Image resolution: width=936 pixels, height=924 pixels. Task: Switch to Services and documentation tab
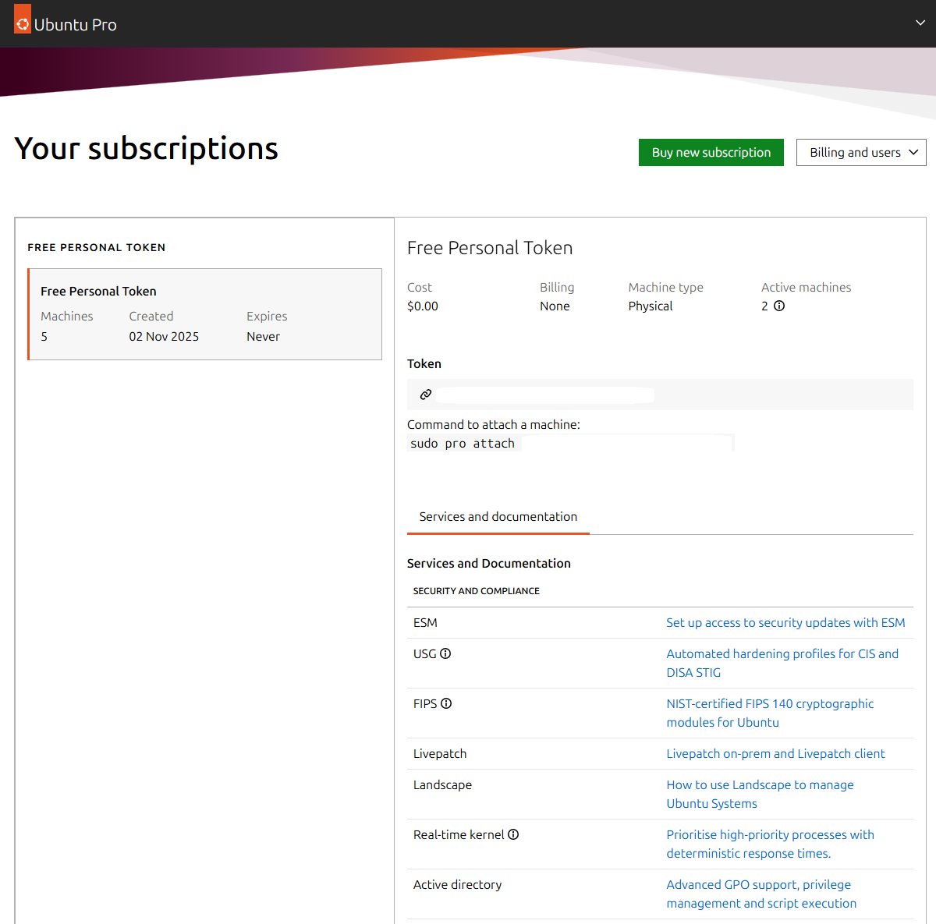click(498, 516)
